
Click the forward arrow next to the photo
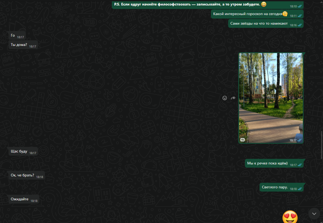233,98
